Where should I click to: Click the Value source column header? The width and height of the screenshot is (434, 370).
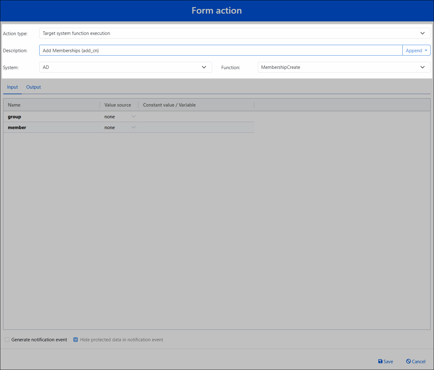117,105
